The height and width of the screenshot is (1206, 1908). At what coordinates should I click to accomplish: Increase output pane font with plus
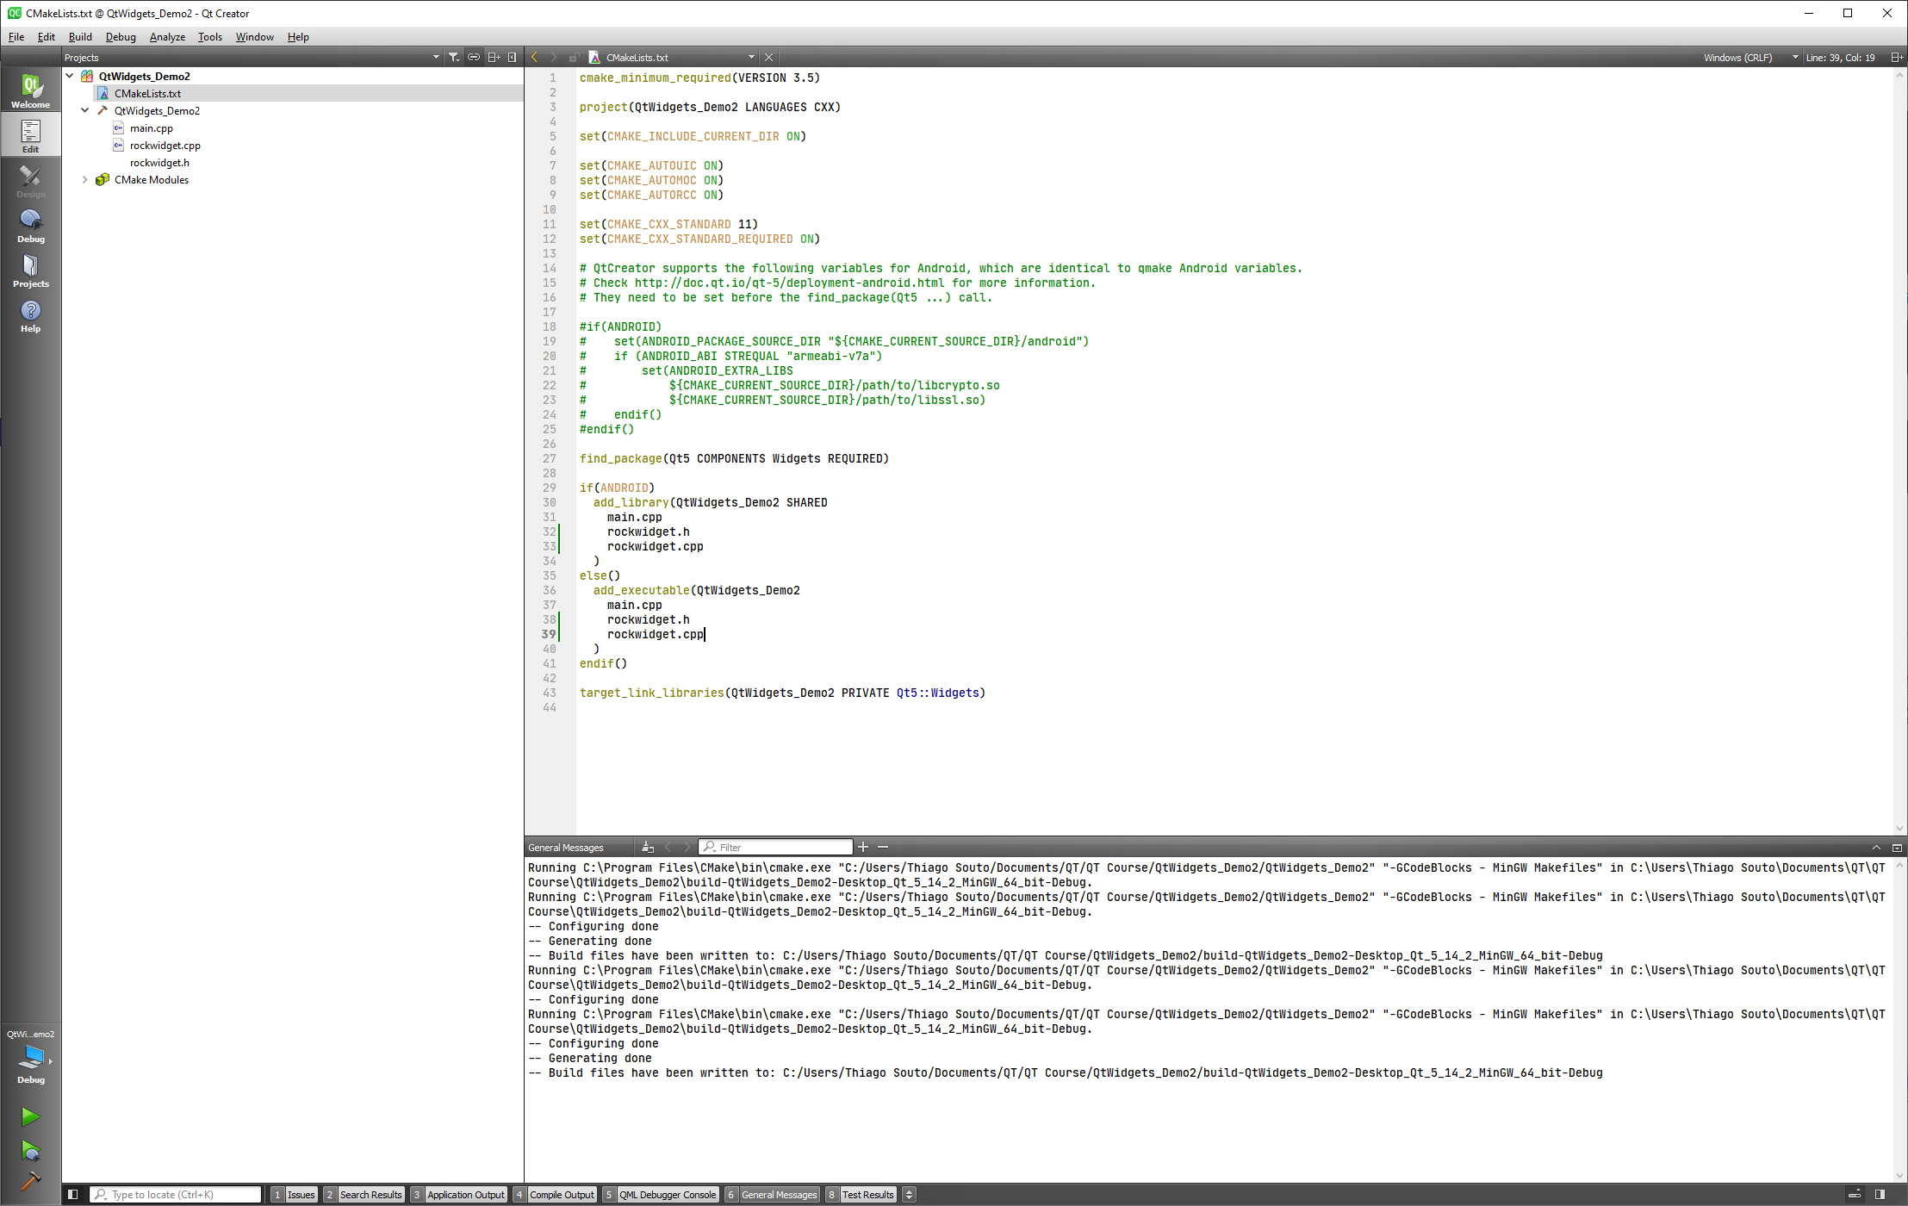863,848
